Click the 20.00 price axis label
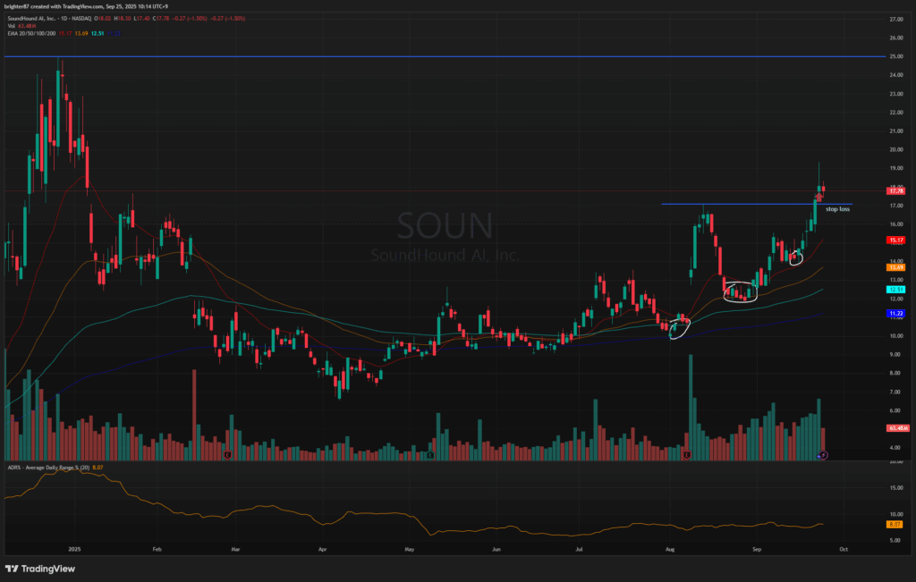Image resolution: width=916 pixels, height=582 pixels. pyautogui.click(x=895, y=149)
